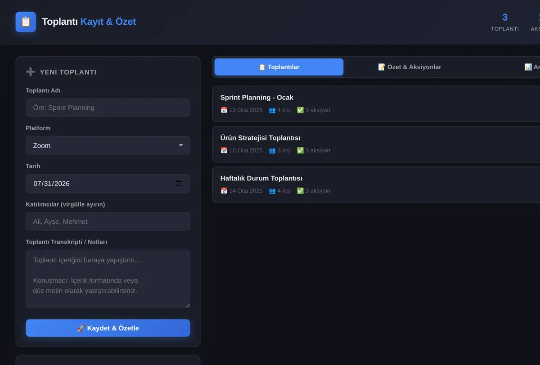This screenshot has height=365, width=540.
Task: Click checkmark icon in Ürün Stratejisi Toplantısı row
Action: tap(300, 150)
